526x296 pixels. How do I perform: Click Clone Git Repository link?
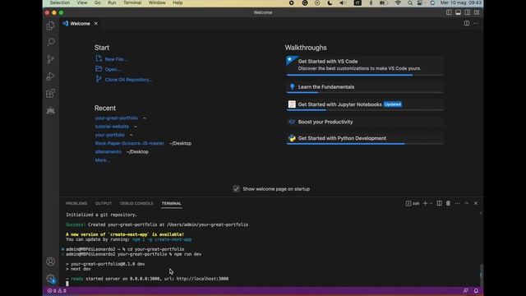[x=129, y=80]
